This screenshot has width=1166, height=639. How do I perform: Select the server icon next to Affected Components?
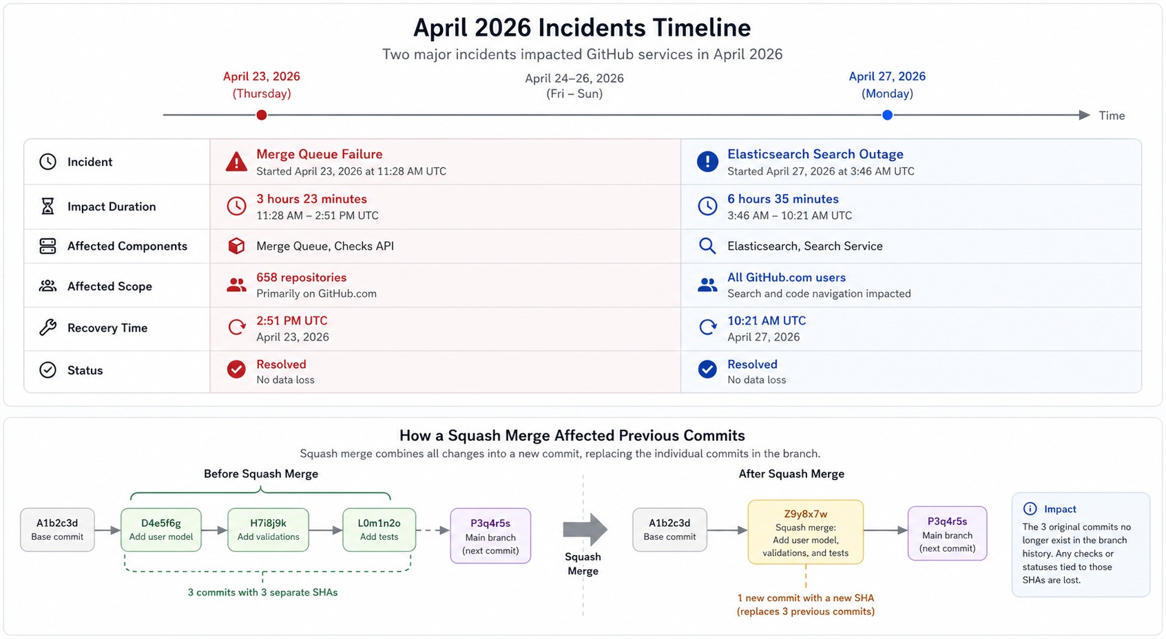(x=48, y=246)
